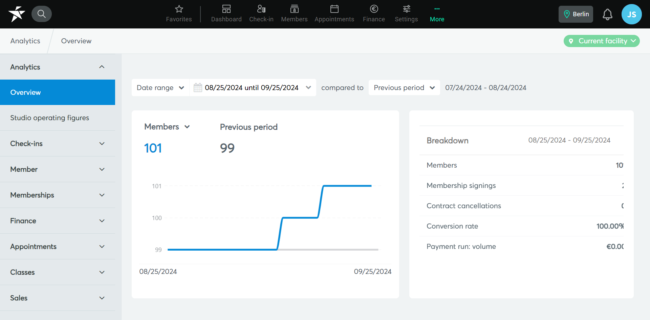Viewport: 650px width, 320px height.
Task: Click the Breakdown heading
Action: point(448,141)
